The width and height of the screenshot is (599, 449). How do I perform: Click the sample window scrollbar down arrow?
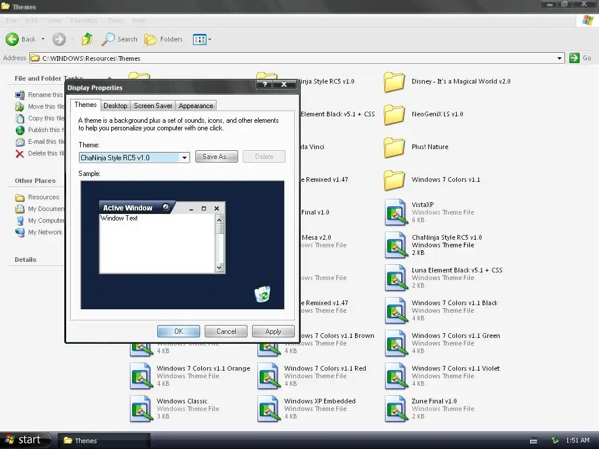[x=219, y=268]
